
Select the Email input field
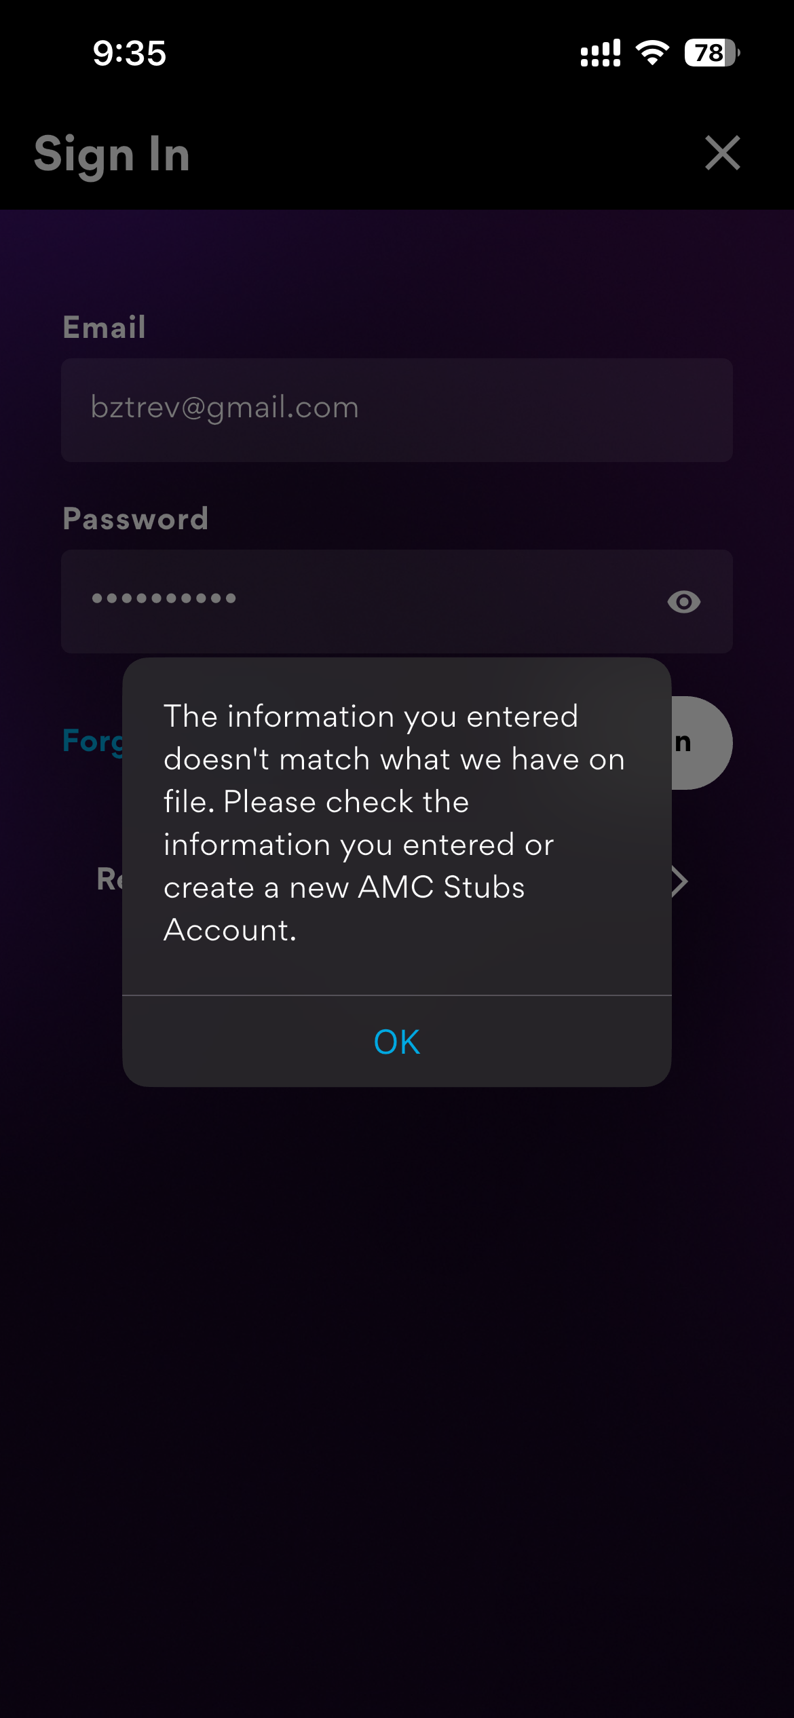tap(397, 411)
